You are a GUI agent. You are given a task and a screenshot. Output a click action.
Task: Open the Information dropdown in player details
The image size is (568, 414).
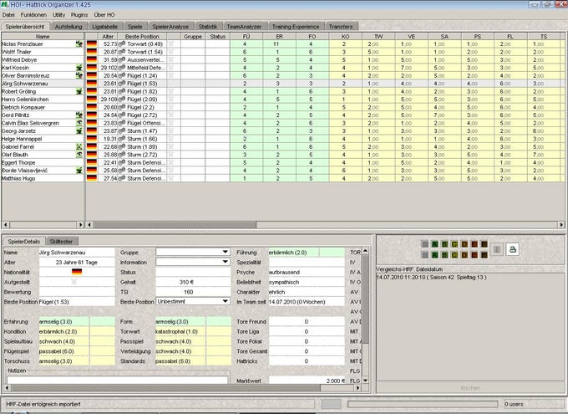(193, 262)
